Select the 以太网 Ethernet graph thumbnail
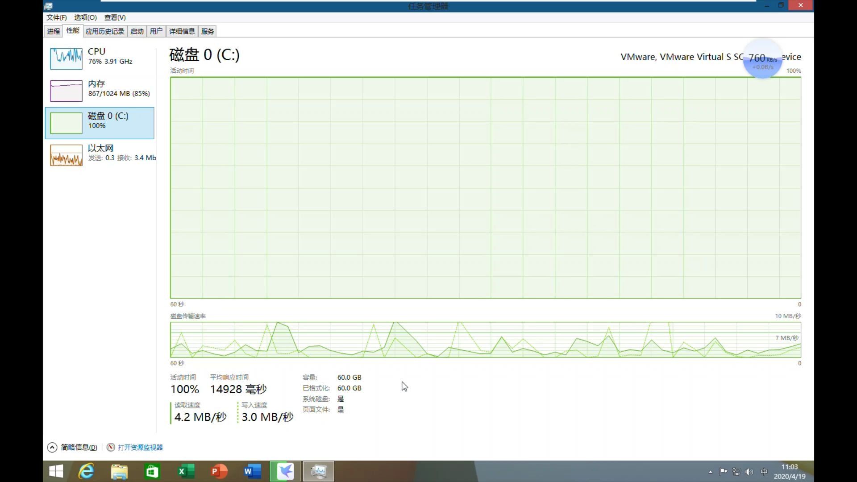Screen dimensions: 857x482 [66, 155]
